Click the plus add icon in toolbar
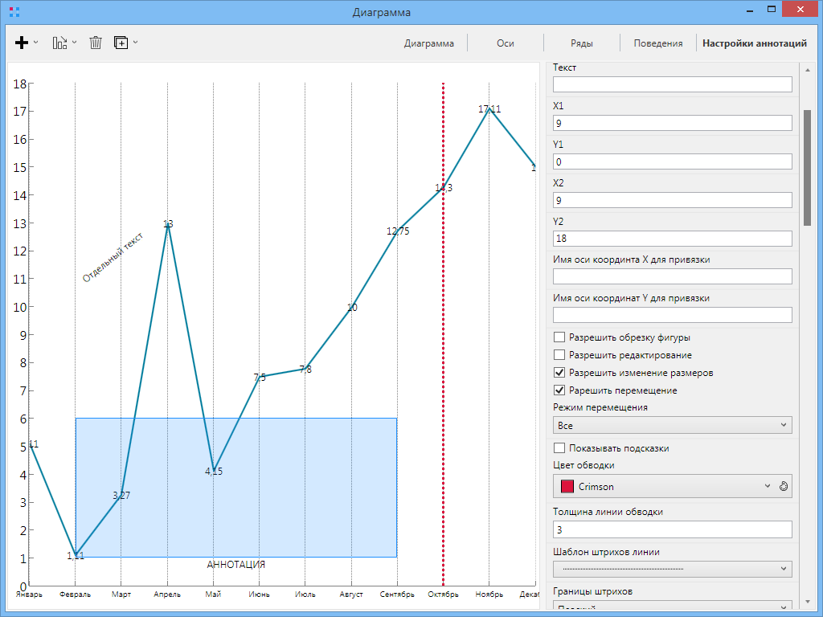 click(22, 43)
